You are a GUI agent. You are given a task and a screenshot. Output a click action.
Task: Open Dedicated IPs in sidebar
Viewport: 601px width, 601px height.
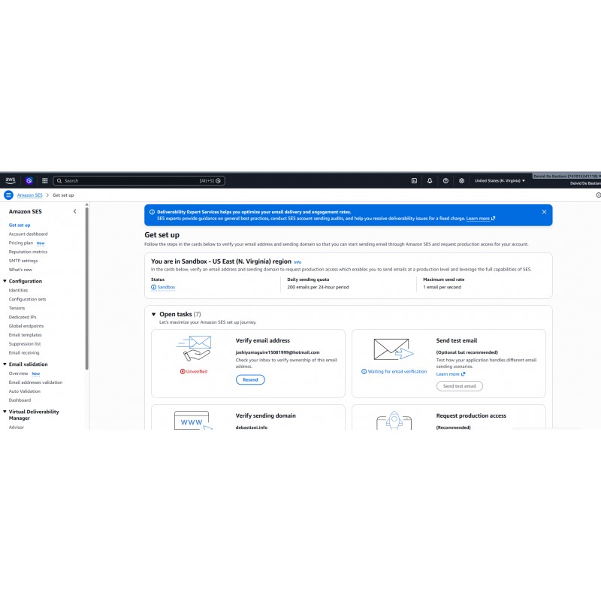pos(23,317)
